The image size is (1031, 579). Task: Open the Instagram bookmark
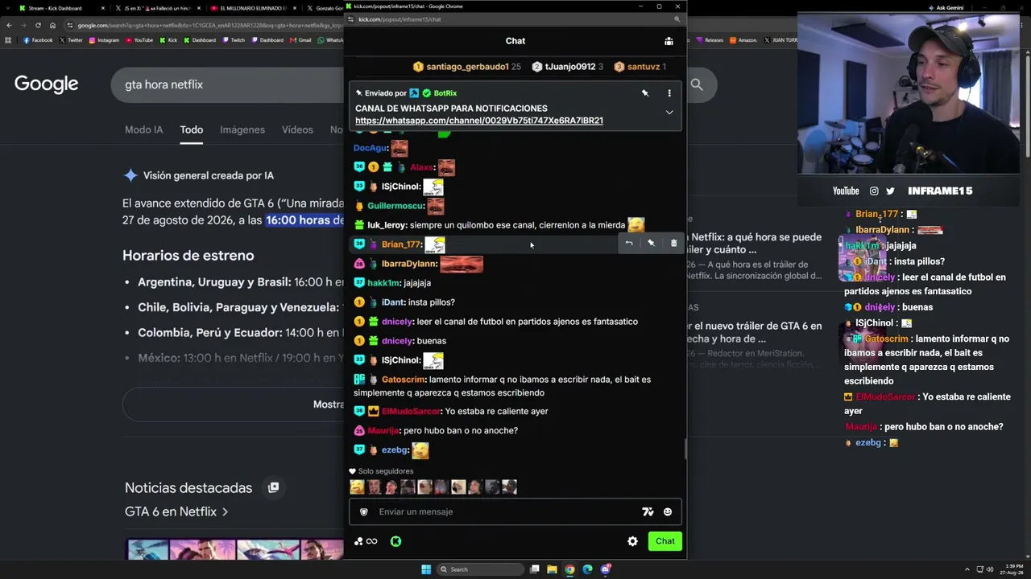click(104, 40)
